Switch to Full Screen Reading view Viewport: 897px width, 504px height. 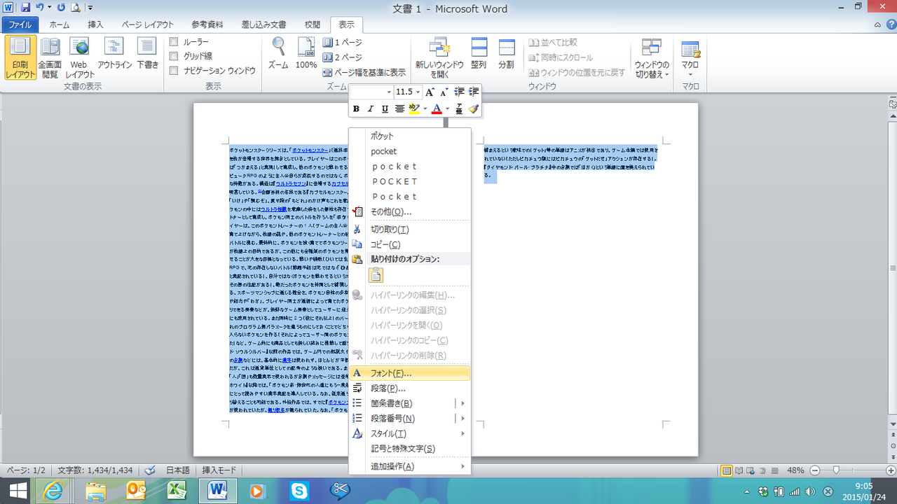pyautogui.click(x=50, y=57)
